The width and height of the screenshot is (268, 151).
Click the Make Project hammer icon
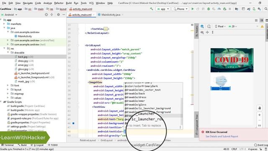(152, 9)
